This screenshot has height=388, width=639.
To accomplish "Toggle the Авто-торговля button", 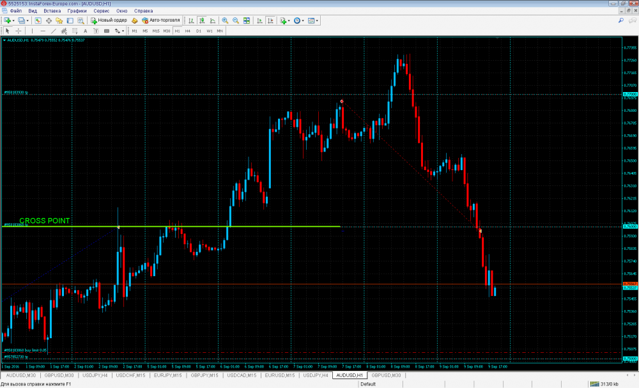I will click(x=160, y=20).
